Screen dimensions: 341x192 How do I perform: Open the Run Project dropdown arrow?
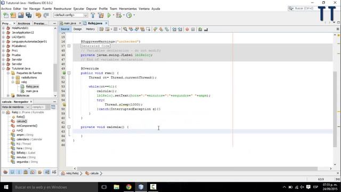(113, 15)
